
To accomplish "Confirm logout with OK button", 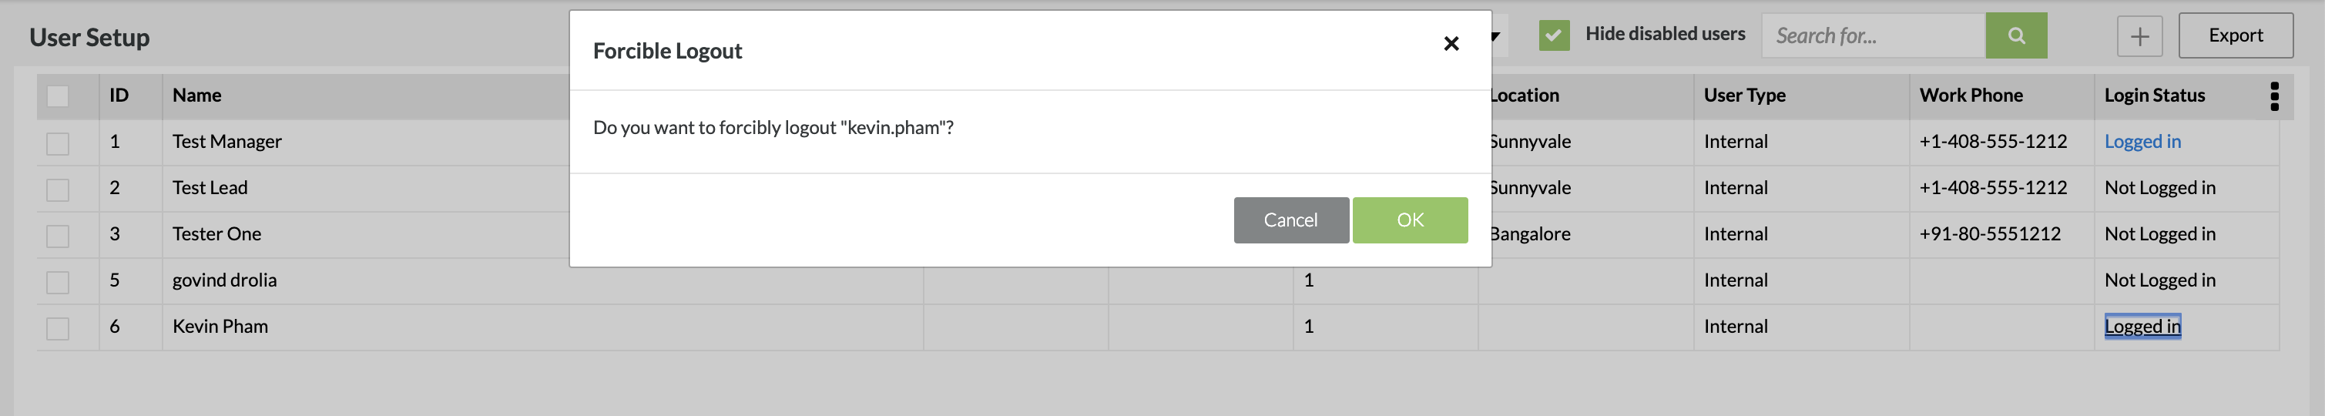I will tap(1409, 220).
